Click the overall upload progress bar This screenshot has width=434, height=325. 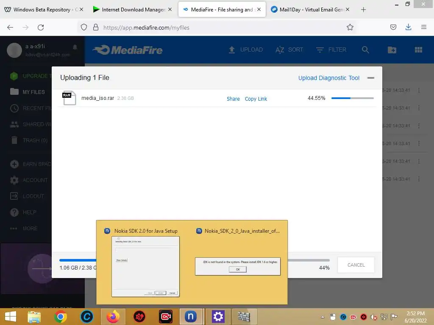[194, 260]
